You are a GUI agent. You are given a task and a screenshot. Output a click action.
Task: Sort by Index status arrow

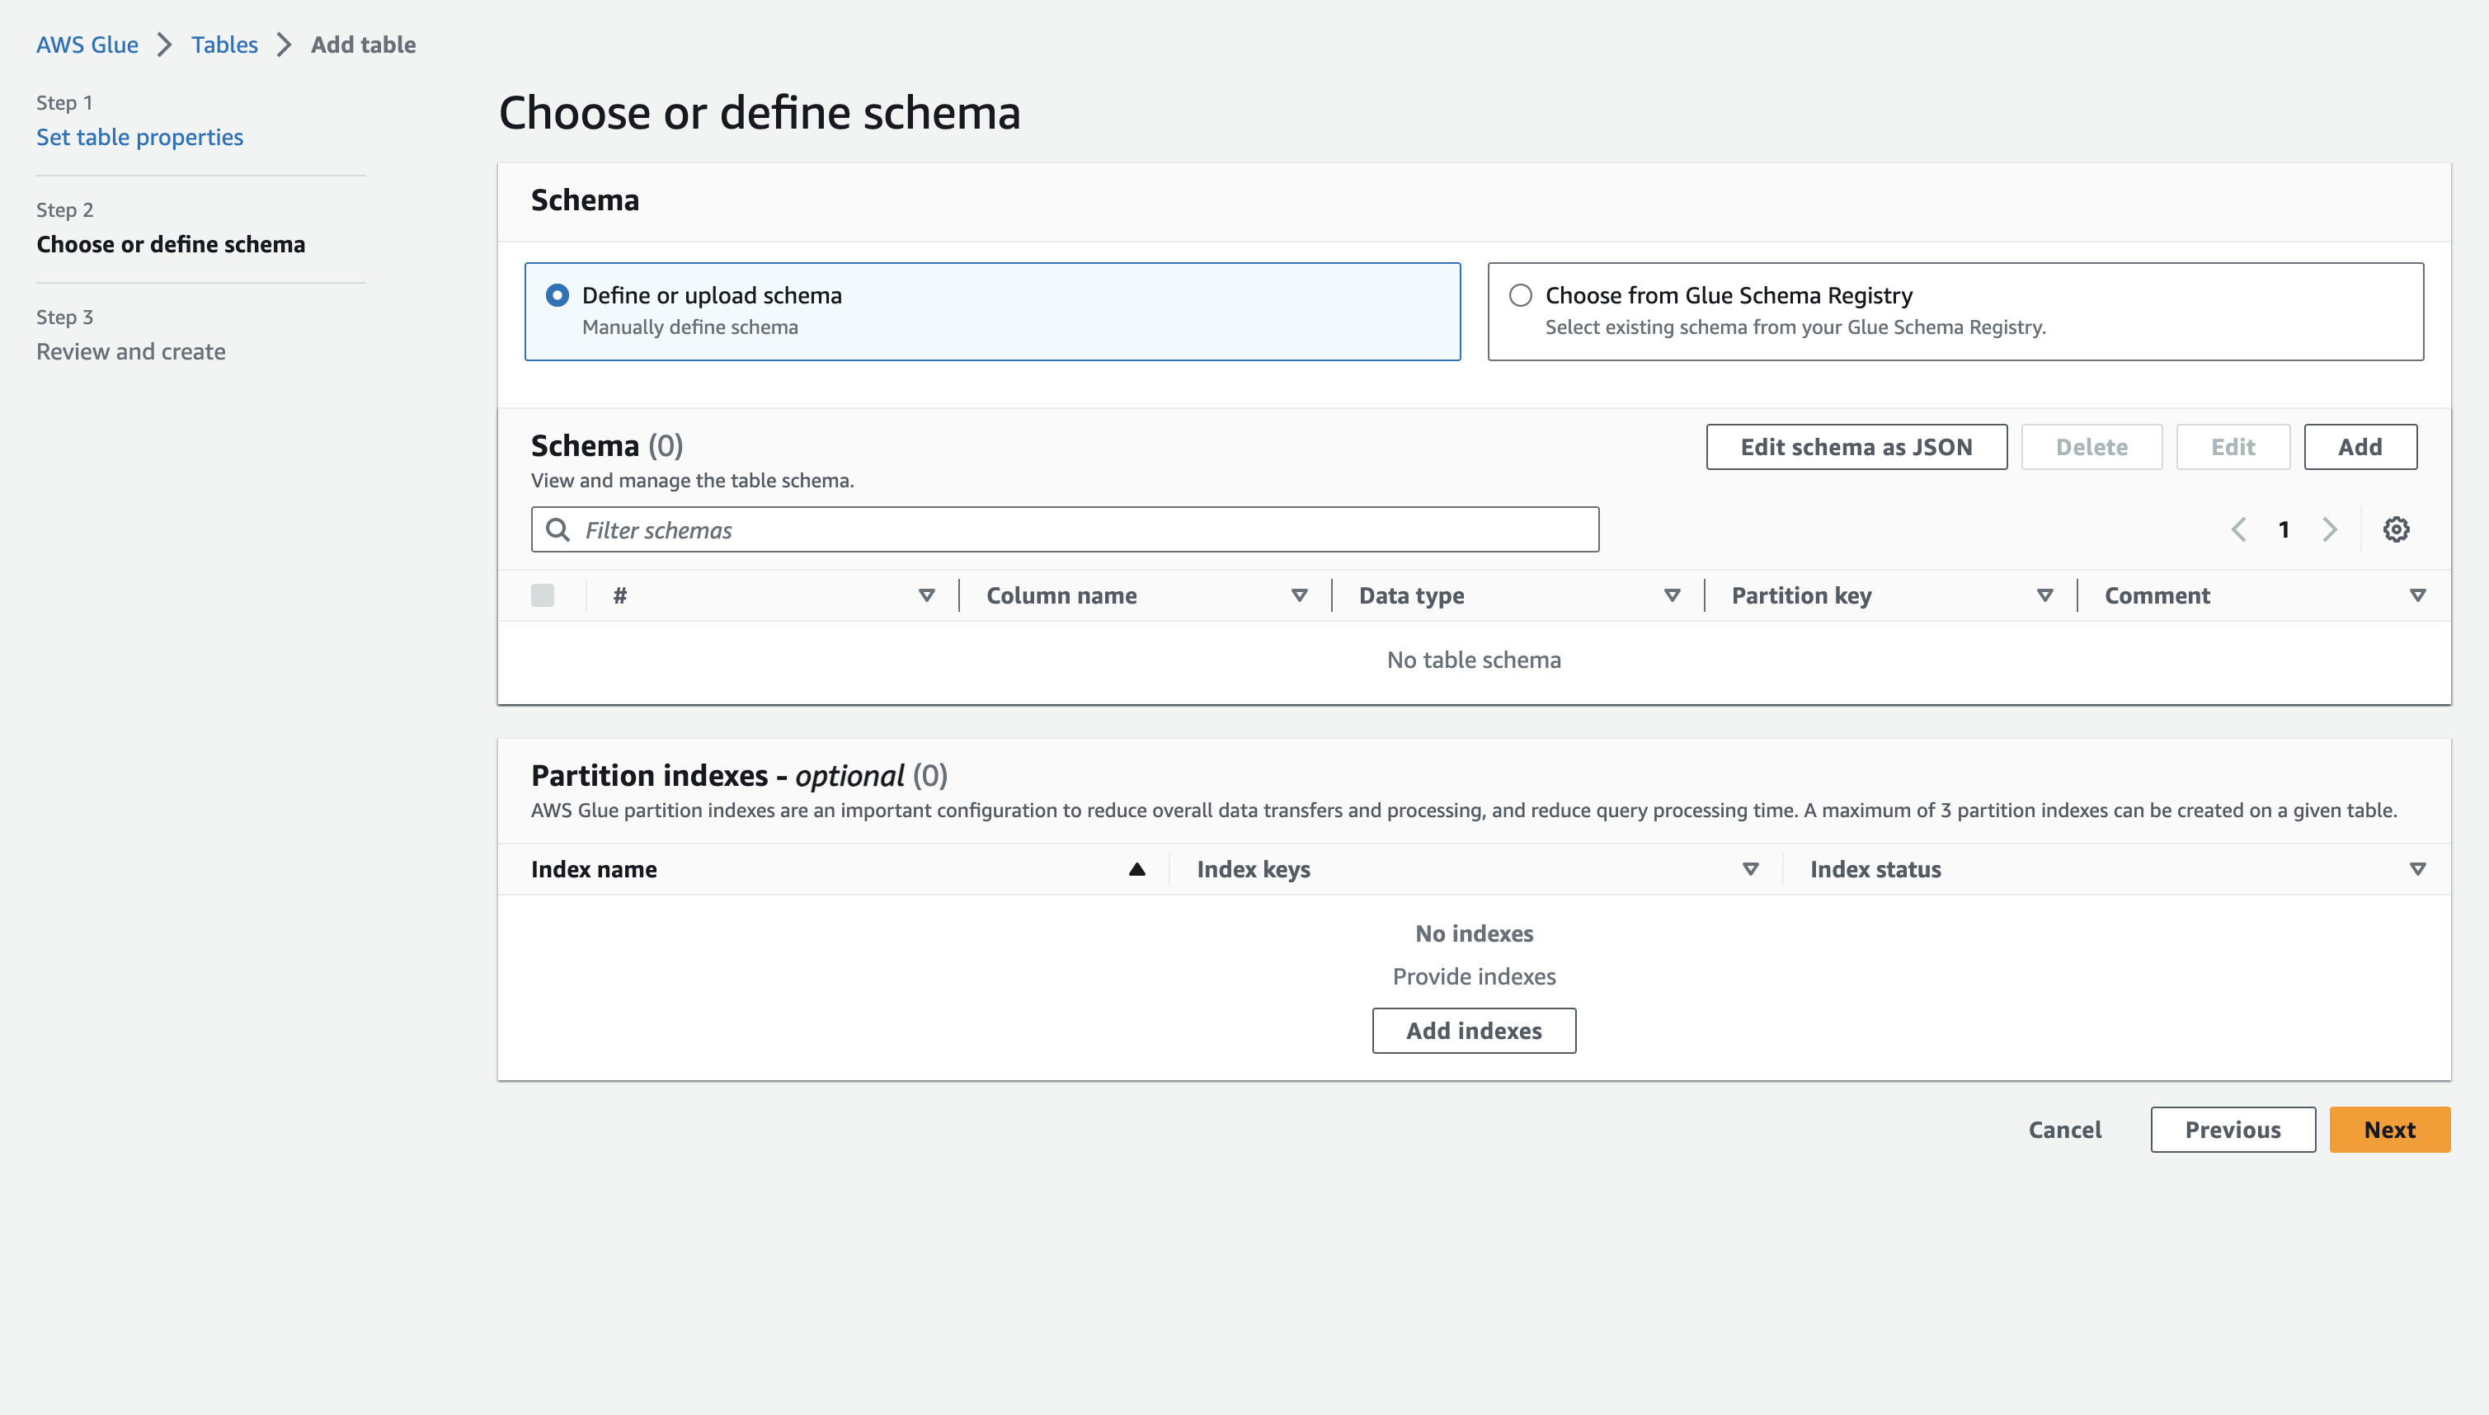[x=2417, y=869]
